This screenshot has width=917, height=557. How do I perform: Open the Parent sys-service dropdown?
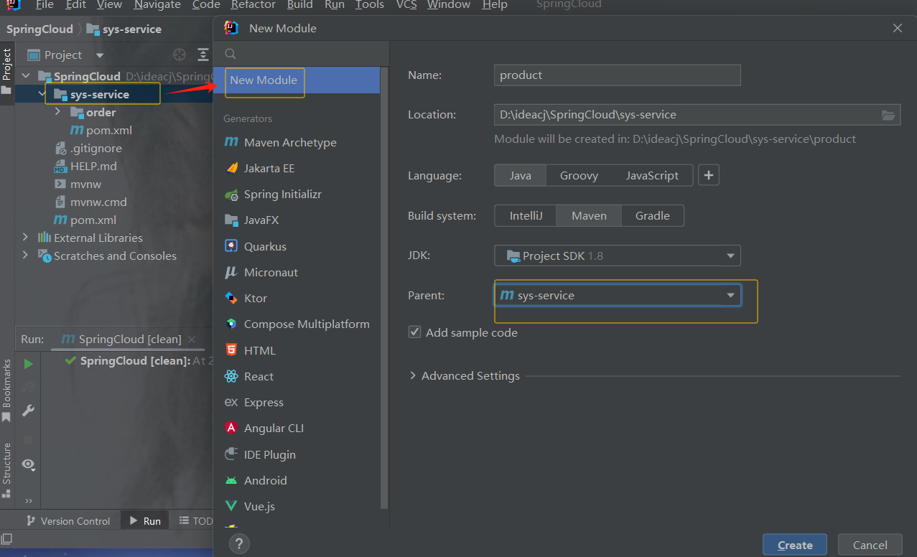618,295
